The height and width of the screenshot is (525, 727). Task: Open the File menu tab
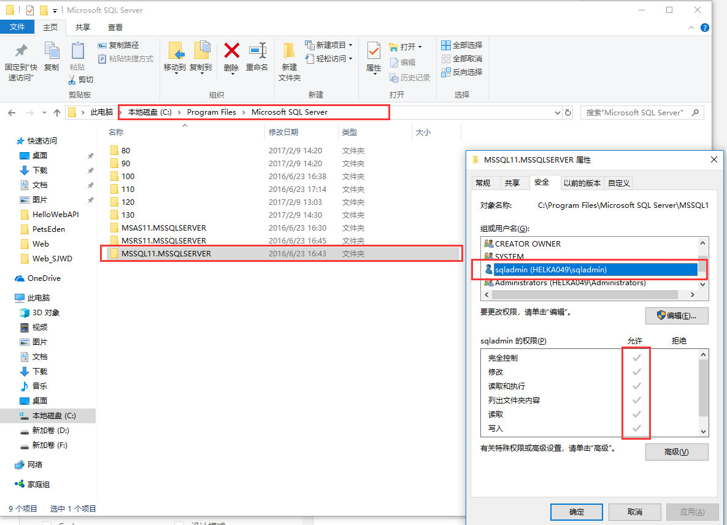[17, 27]
